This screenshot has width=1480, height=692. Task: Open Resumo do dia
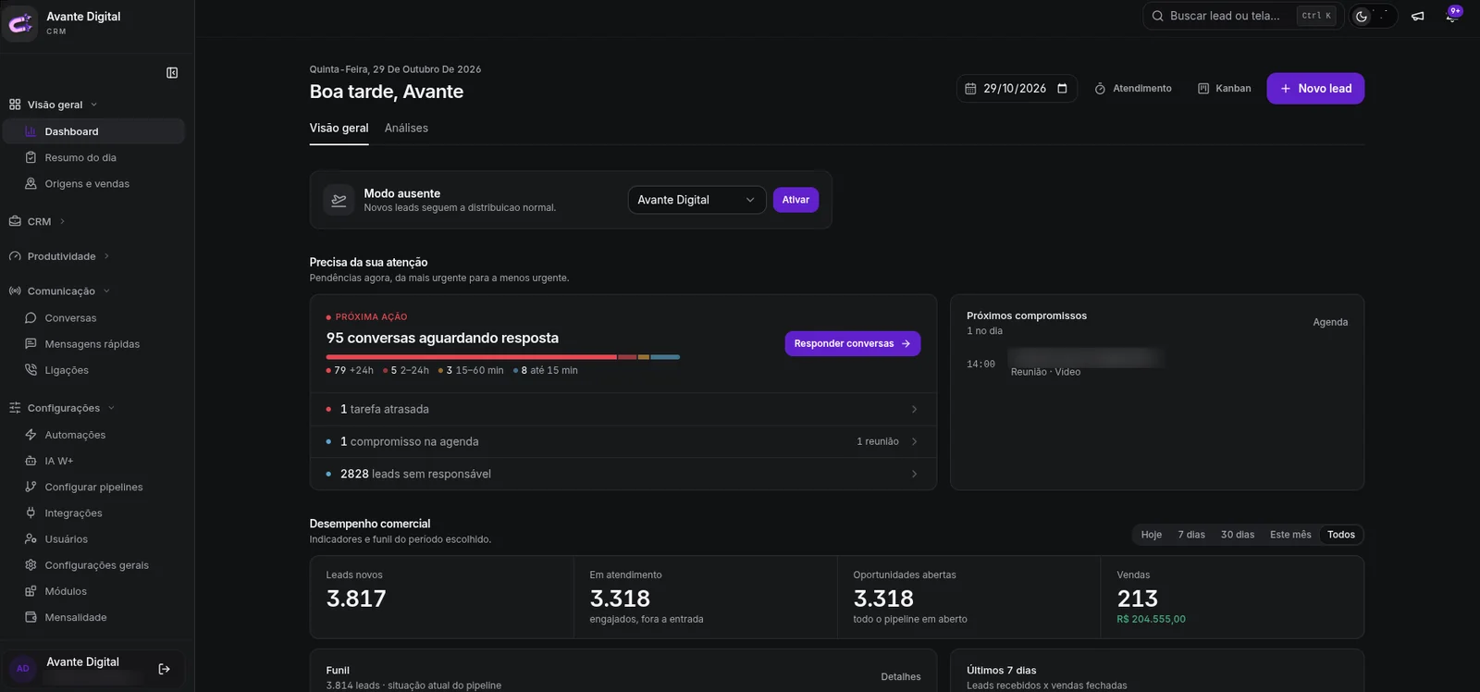93,157
